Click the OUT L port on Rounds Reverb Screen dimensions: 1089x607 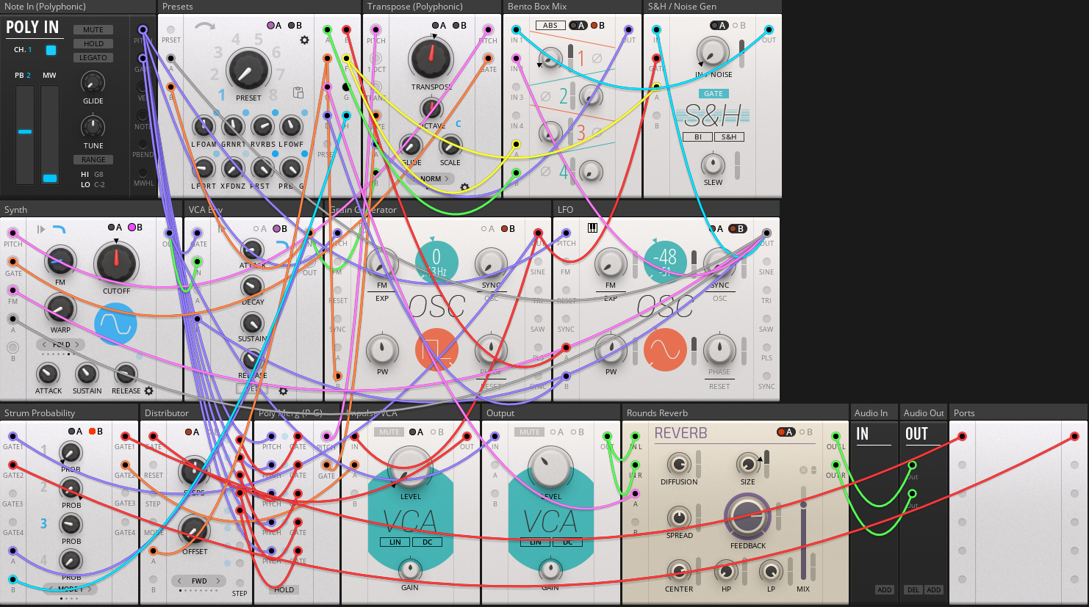click(x=835, y=437)
